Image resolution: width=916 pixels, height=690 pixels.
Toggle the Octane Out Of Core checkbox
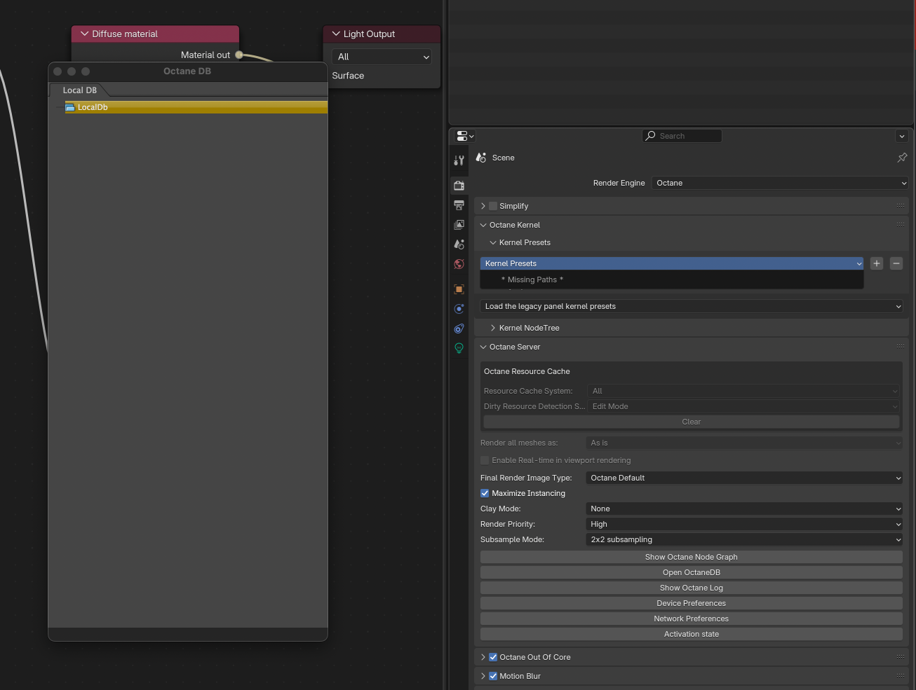pos(493,657)
